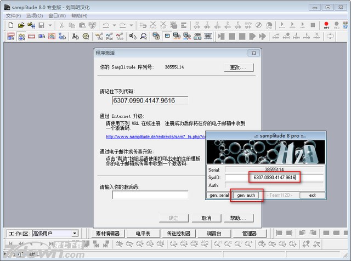351x261 pixels.
Task: Click the Fast forward double-arrow button
Action: point(262,36)
